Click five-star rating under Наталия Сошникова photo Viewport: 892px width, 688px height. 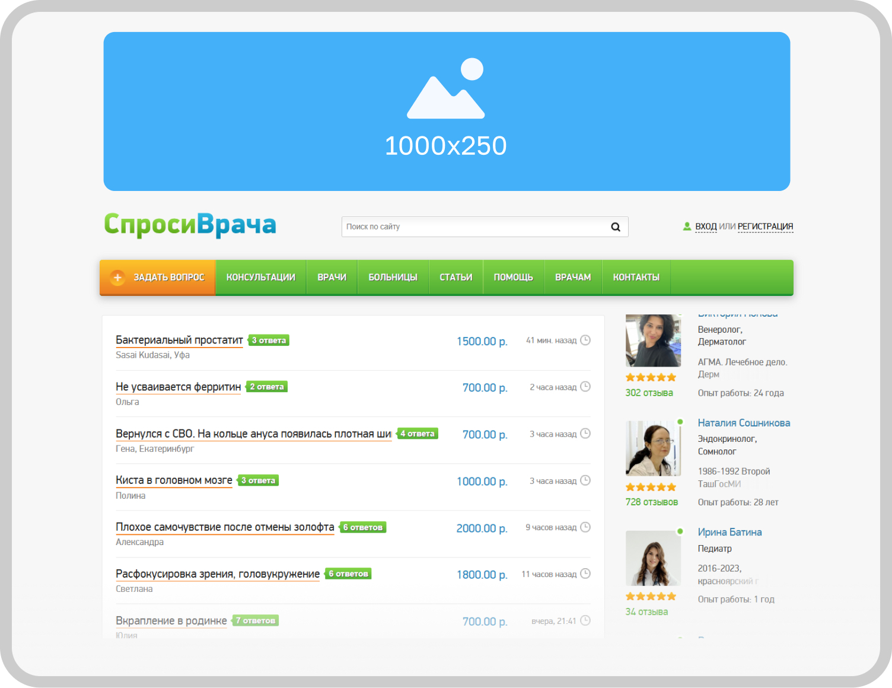click(x=651, y=488)
